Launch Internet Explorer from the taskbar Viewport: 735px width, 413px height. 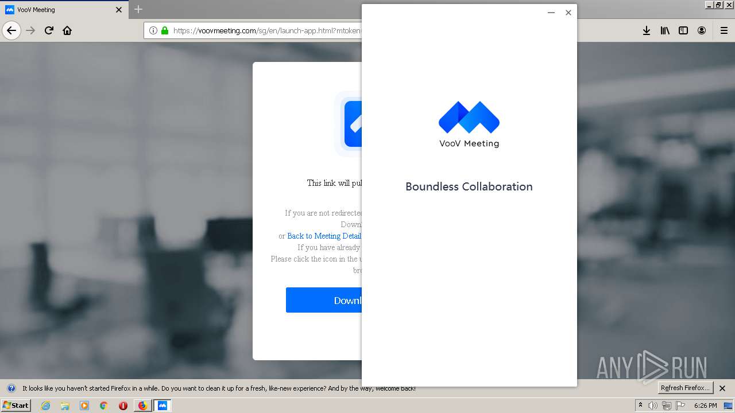click(45, 406)
